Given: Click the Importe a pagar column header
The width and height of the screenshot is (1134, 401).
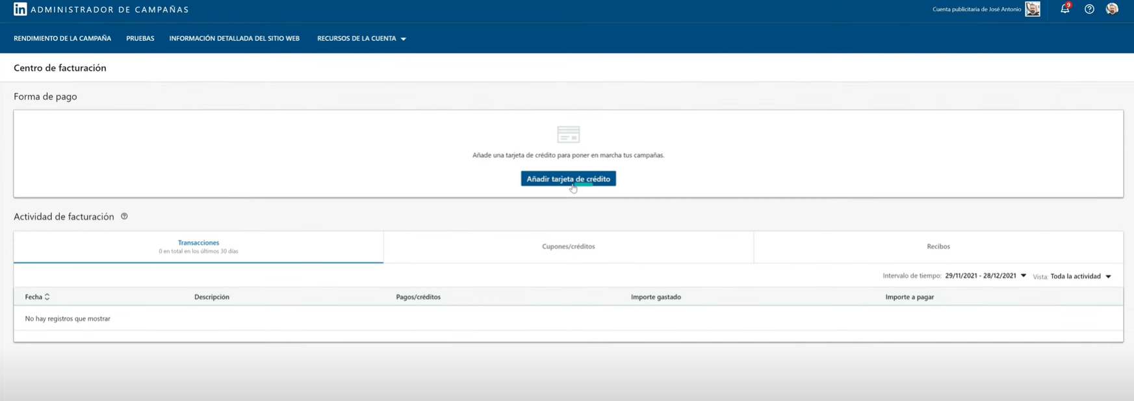Looking at the screenshot, I should click(910, 297).
